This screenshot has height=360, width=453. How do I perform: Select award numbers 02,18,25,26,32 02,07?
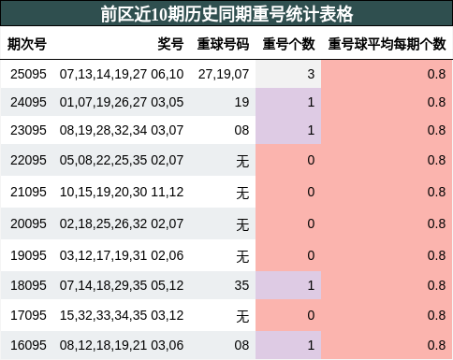coord(122,223)
